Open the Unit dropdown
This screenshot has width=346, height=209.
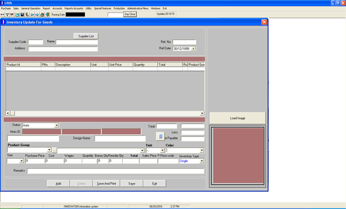163,150
